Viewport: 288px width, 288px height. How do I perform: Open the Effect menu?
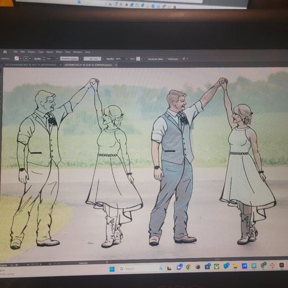(59, 52)
